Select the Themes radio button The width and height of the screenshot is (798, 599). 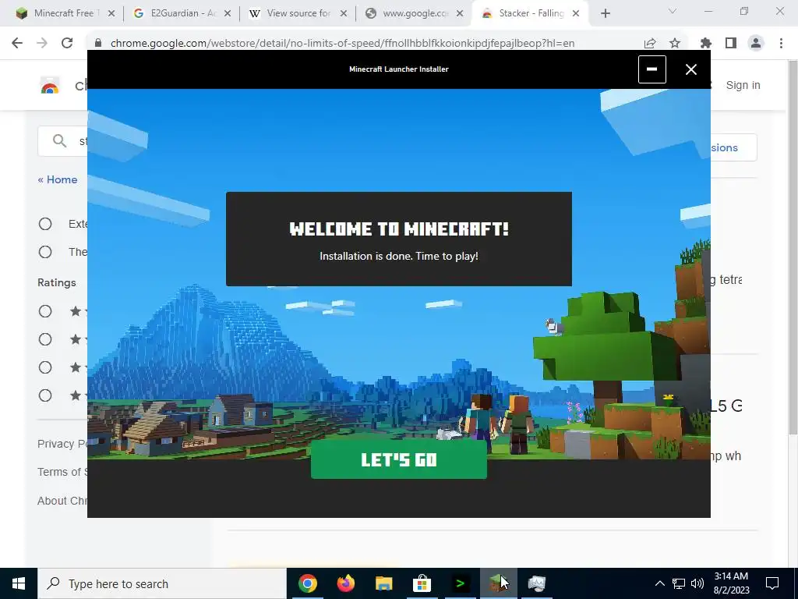click(x=45, y=252)
